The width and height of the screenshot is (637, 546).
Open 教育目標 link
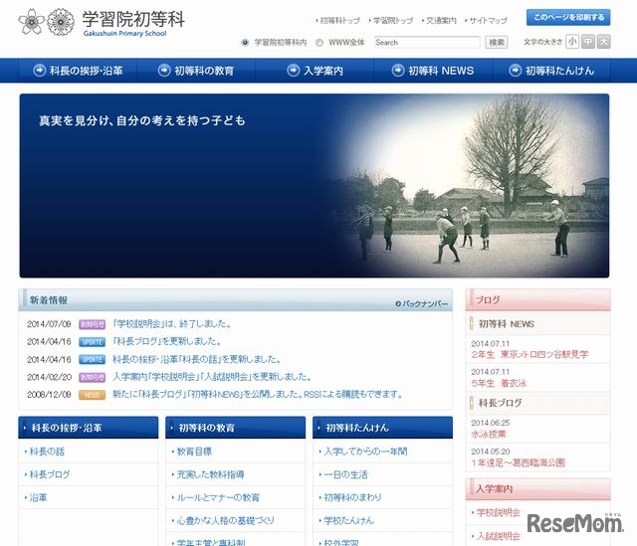pyautogui.click(x=194, y=452)
